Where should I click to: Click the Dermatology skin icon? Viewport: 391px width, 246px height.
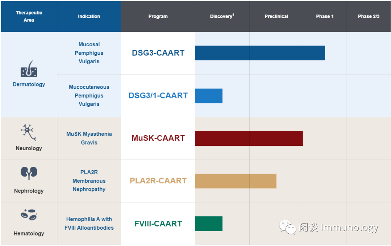pyautogui.click(x=29, y=69)
